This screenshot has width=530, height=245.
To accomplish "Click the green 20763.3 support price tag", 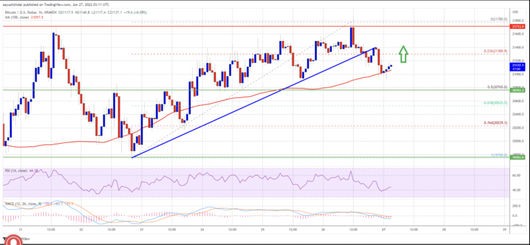I will point(516,91).
